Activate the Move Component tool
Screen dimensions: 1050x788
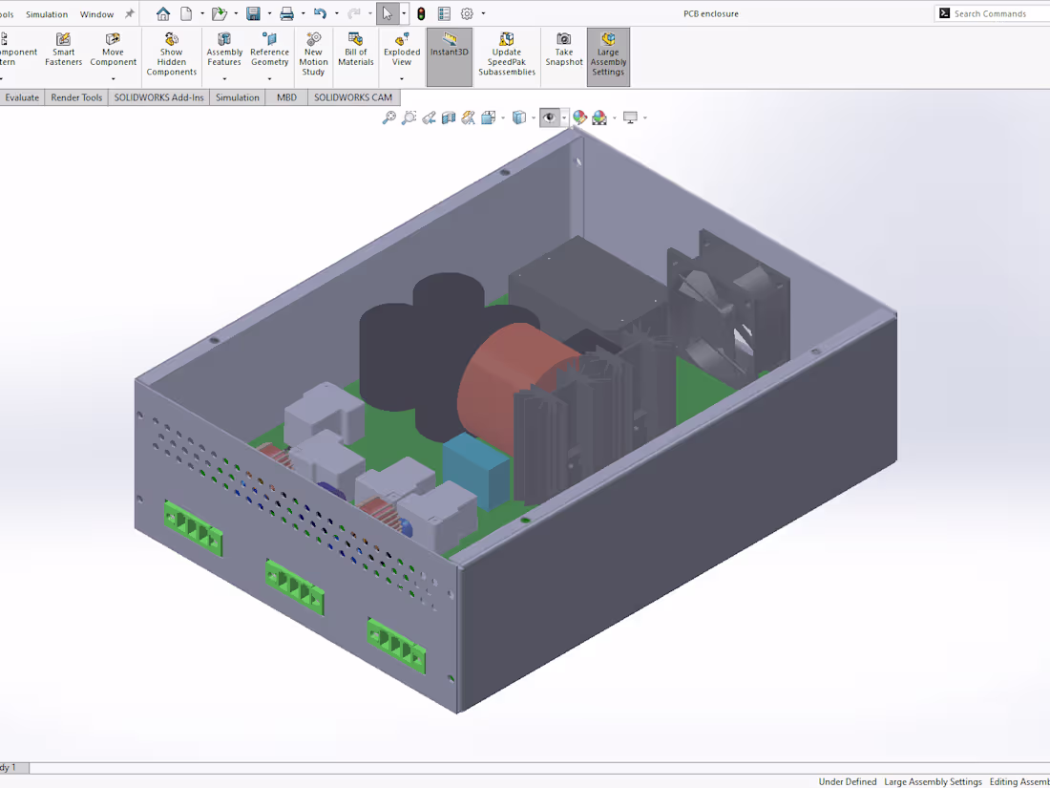114,51
